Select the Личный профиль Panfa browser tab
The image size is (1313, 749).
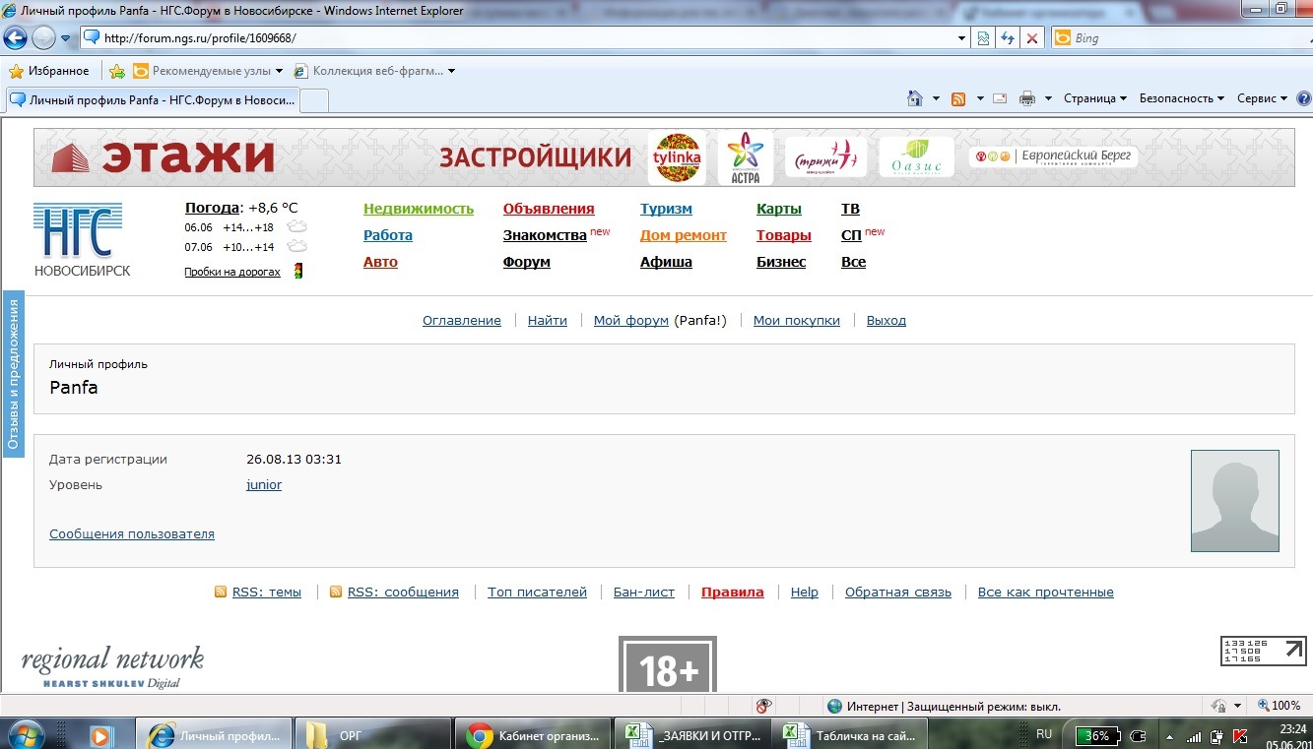[x=152, y=99]
